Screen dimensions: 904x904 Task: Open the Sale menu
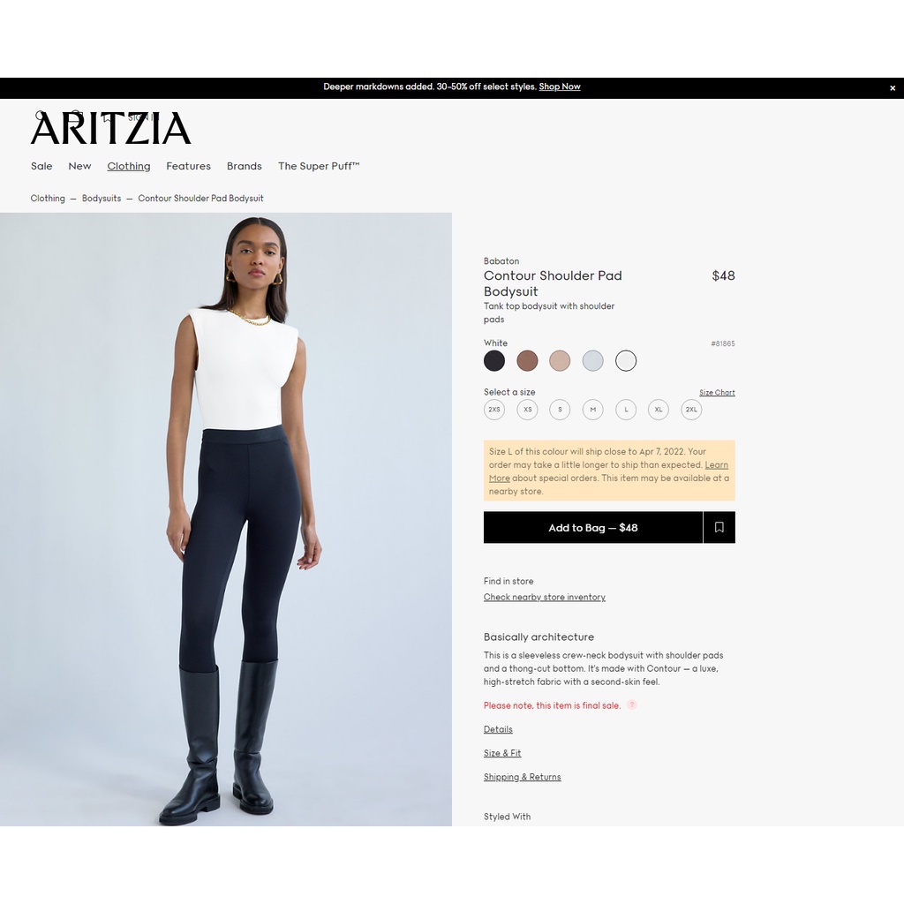point(41,166)
